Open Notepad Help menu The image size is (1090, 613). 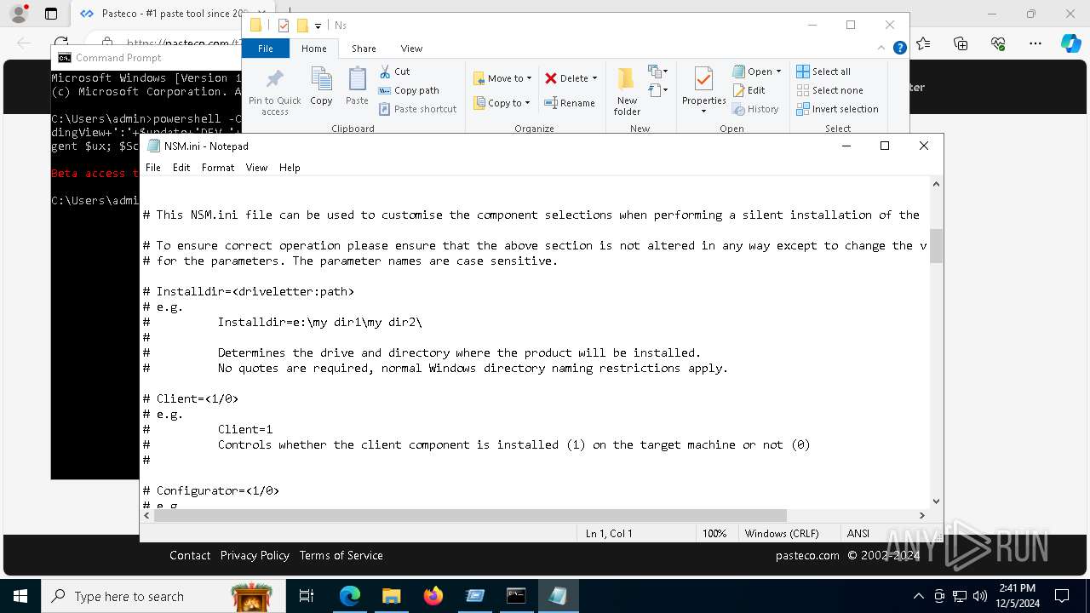(290, 168)
